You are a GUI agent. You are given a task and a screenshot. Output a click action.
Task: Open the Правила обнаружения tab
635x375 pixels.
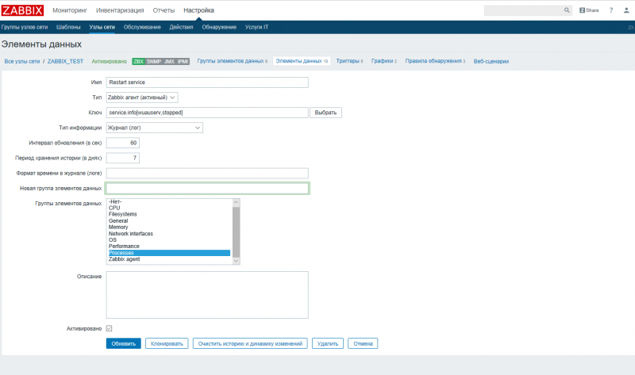435,61
